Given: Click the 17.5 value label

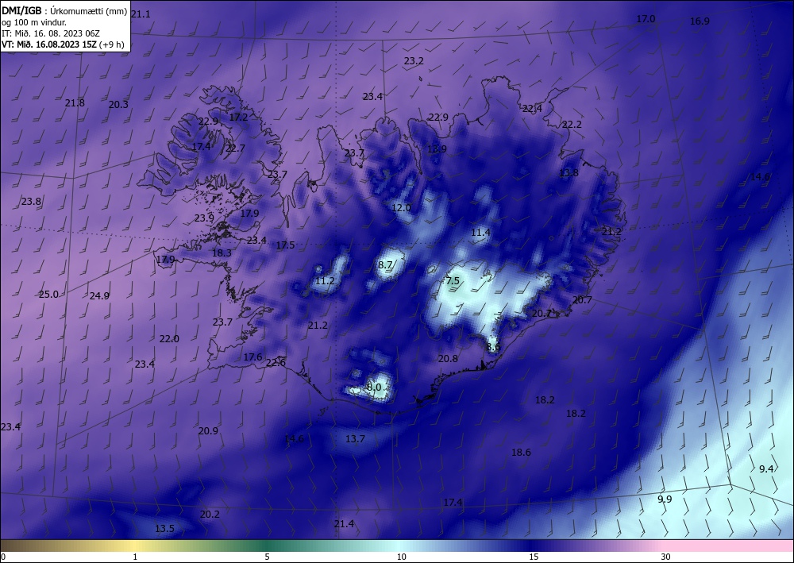Looking at the screenshot, I should point(285,245).
